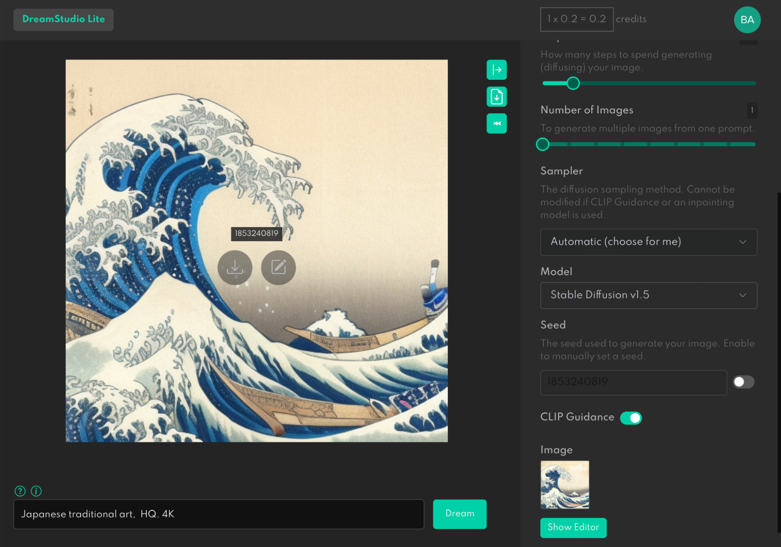This screenshot has width=781, height=547.
Task: Click the DreamStudio Lite logo button
Action: (x=63, y=20)
